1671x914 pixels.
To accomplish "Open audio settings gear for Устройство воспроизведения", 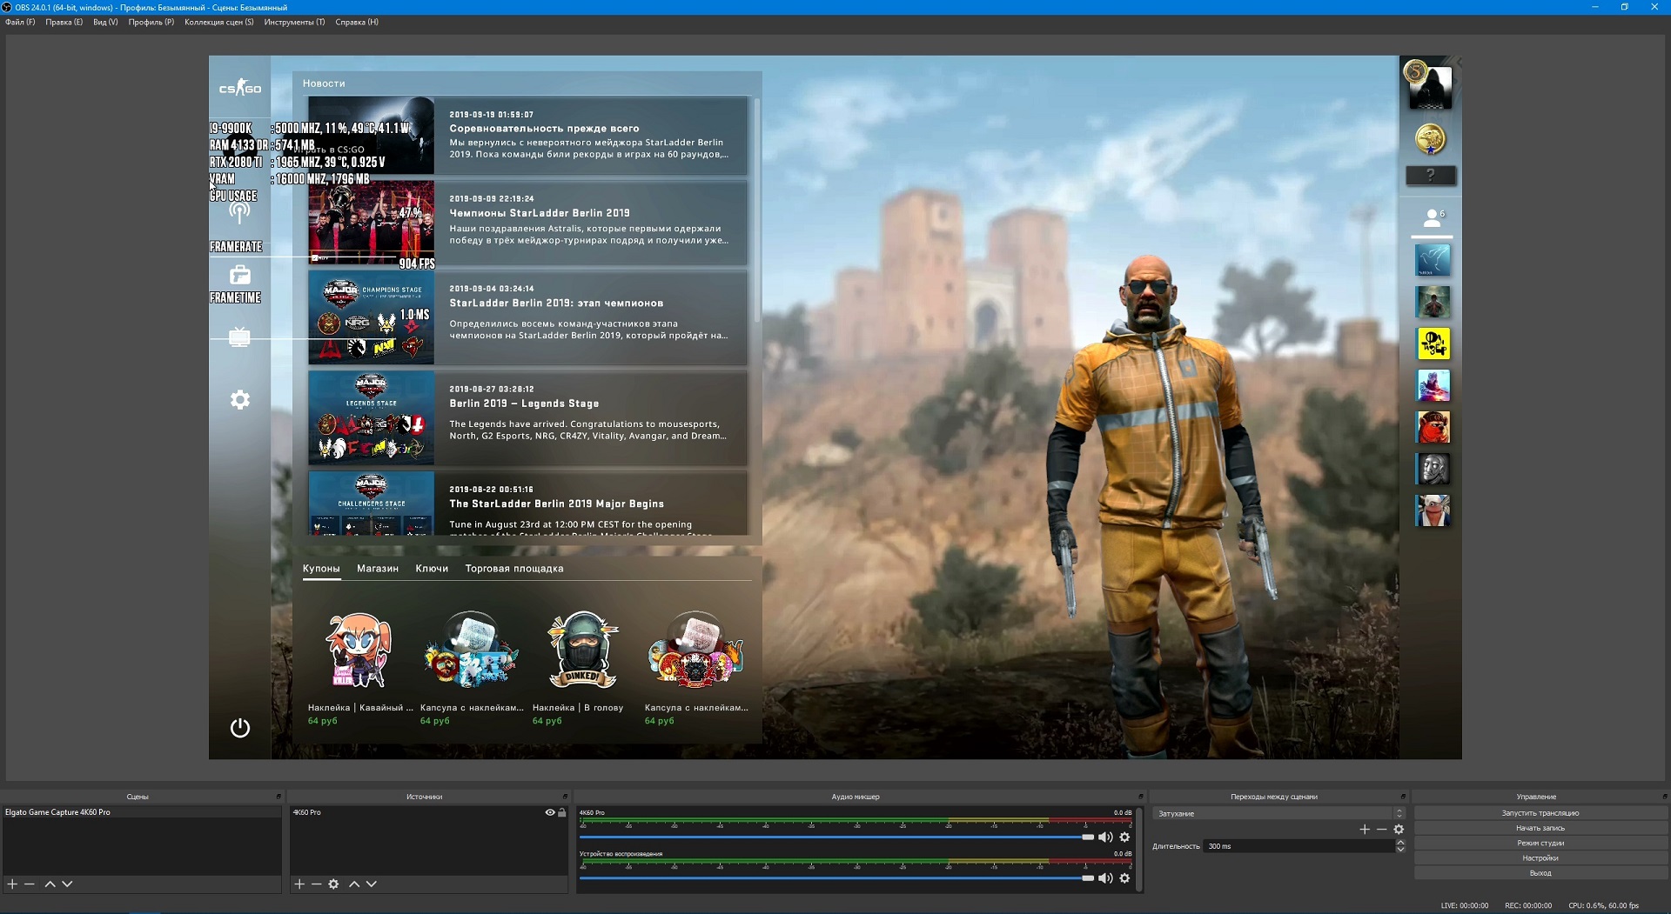I will (1124, 878).
